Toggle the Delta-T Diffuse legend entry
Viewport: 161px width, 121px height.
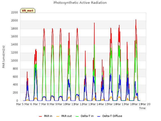(x=110, y=116)
